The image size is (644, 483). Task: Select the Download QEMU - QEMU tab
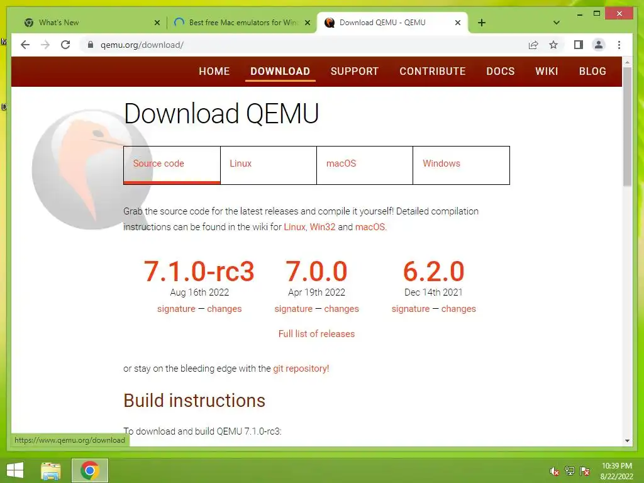pos(392,23)
